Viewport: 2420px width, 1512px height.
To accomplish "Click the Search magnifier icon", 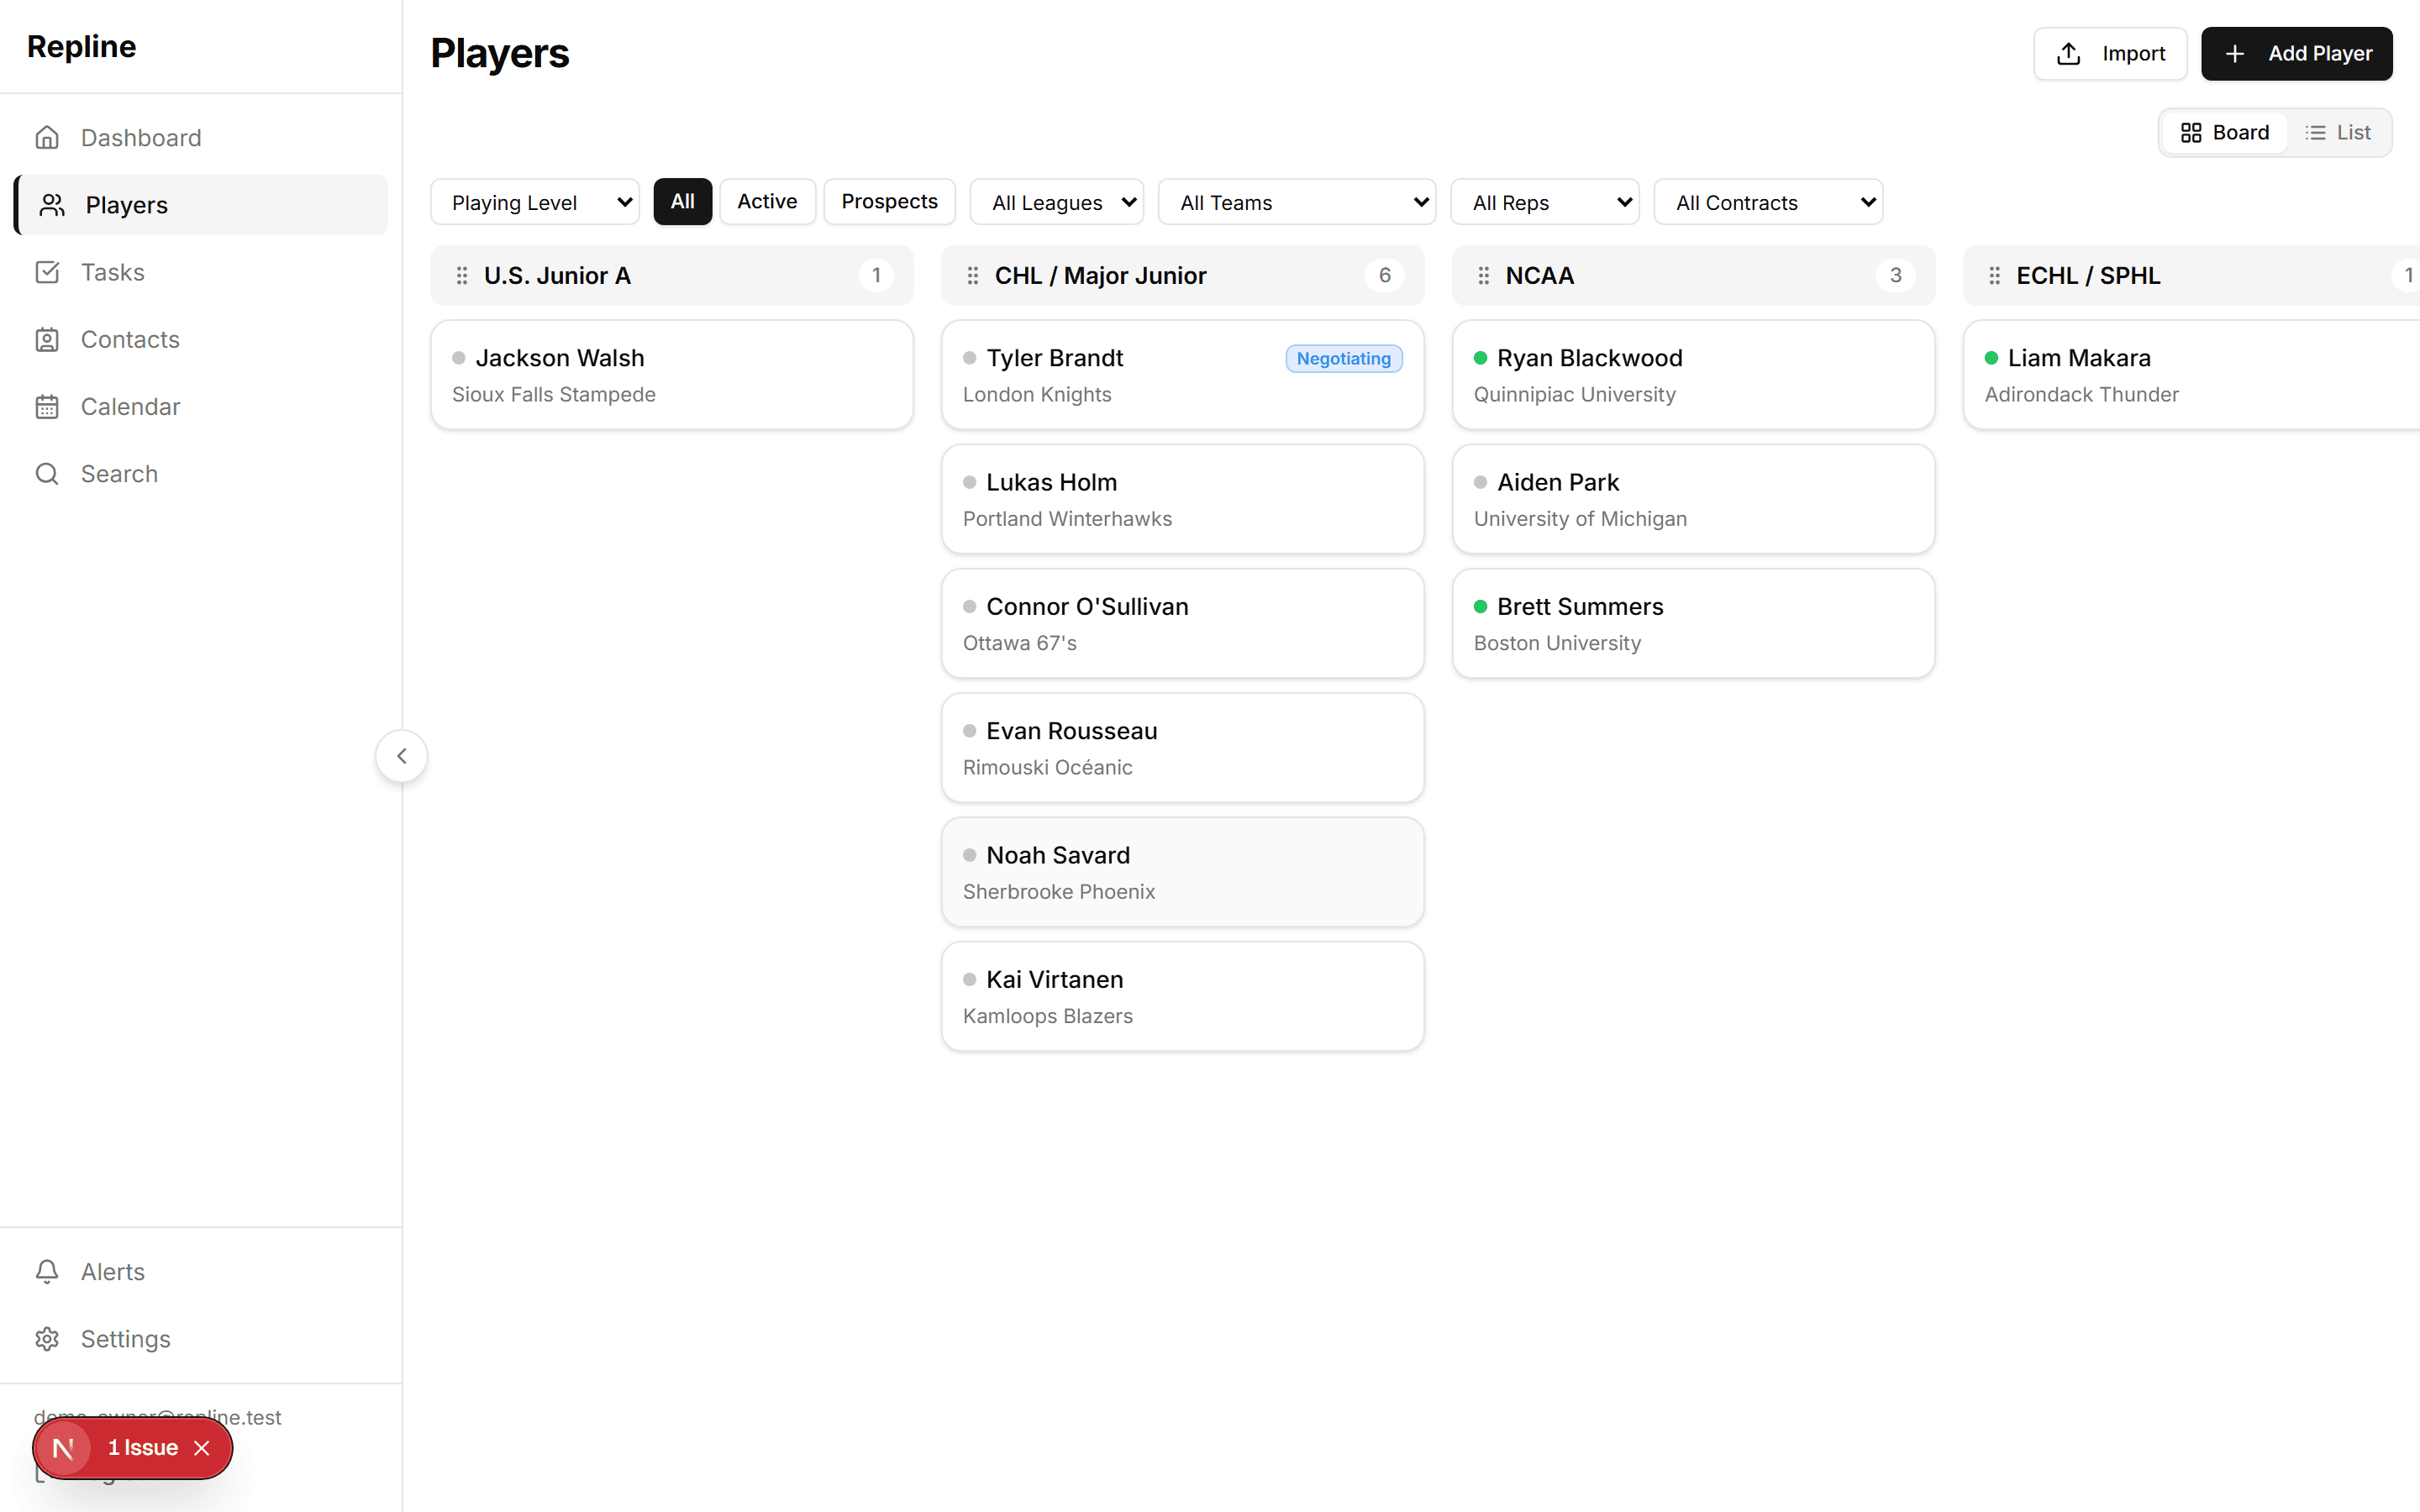I will pyautogui.click(x=48, y=473).
